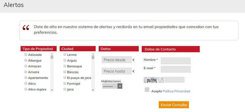
Task: Select the Benasque checkbox
Action: (65, 66)
